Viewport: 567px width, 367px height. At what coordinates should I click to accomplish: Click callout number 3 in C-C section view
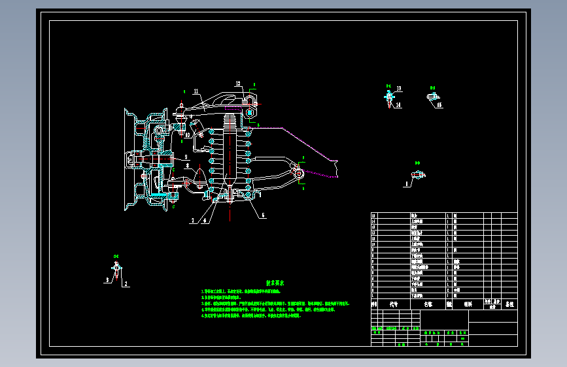point(107,280)
